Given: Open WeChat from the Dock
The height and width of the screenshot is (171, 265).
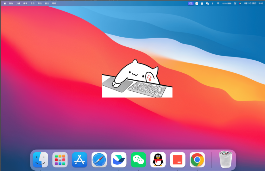Looking at the screenshot, I should pos(138,160).
